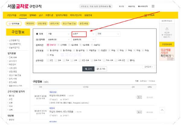Open the 서울 region dropdown
This screenshot has width=181, height=125.
click(59, 34)
